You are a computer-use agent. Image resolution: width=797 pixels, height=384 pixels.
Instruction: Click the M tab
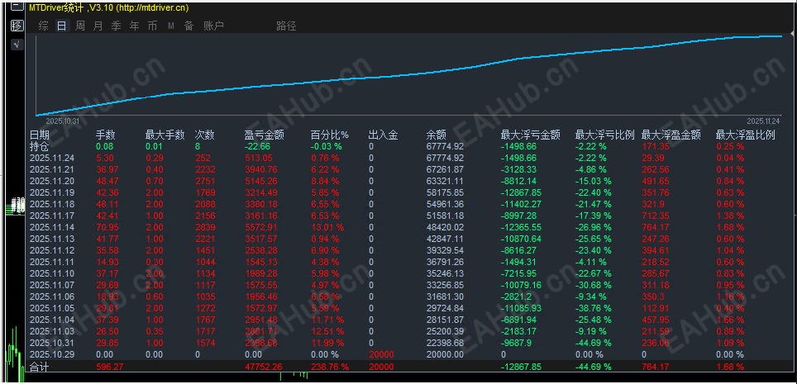171,26
